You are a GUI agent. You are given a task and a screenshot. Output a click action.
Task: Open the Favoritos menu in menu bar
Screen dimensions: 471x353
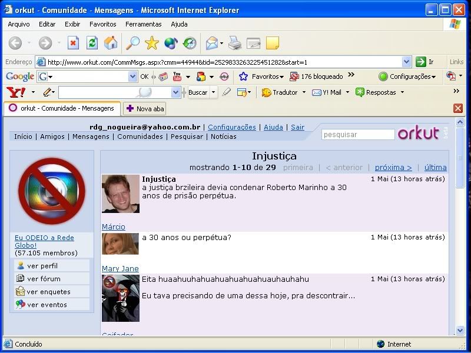102,24
